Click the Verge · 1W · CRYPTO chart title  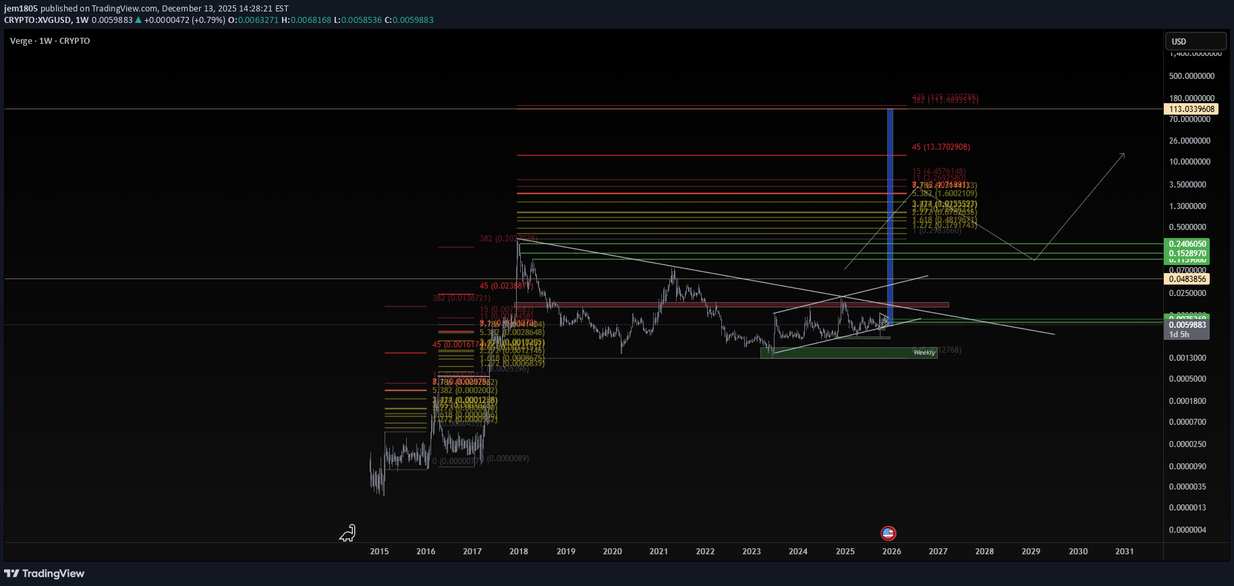tap(50, 41)
